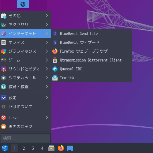153x153 pixels.
Task: Open the Trojitá mail client entry
Action: click(x=91, y=78)
